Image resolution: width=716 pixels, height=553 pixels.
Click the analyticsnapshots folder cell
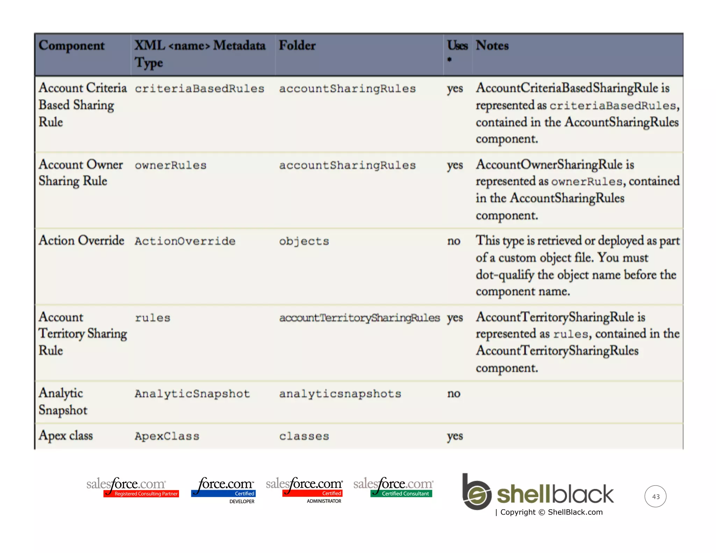tap(340, 394)
